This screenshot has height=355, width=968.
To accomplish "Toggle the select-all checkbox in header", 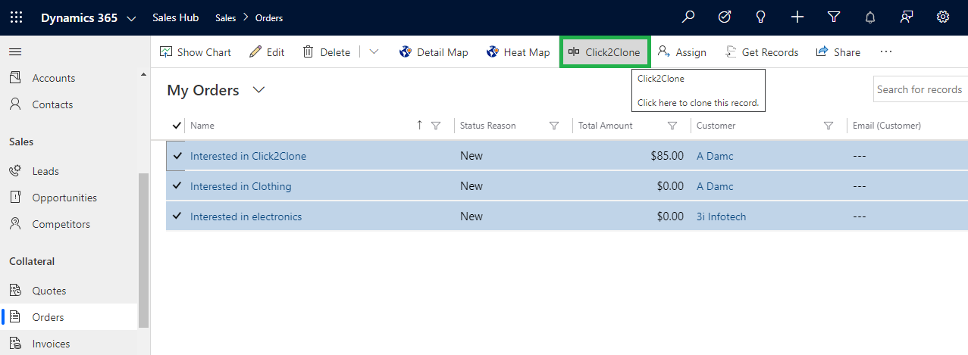I will pyautogui.click(x=177, y=126).
